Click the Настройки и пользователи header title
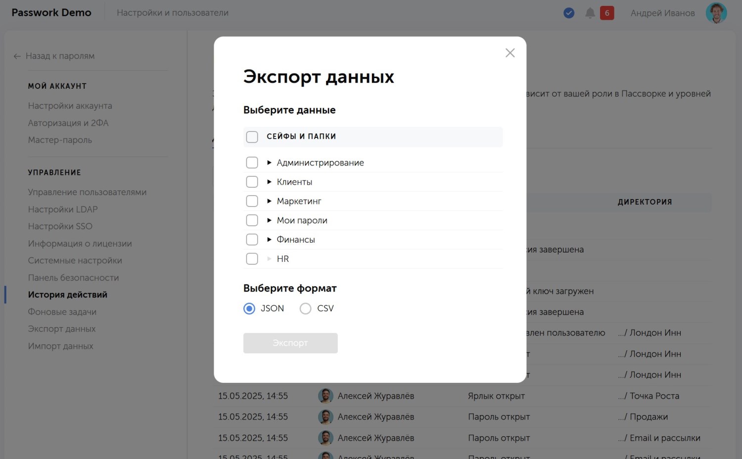Screen dimensions: 742x459 coord(173,13)
